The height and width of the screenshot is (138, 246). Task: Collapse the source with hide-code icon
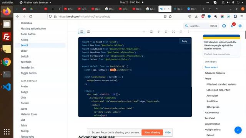coord(144,31)
